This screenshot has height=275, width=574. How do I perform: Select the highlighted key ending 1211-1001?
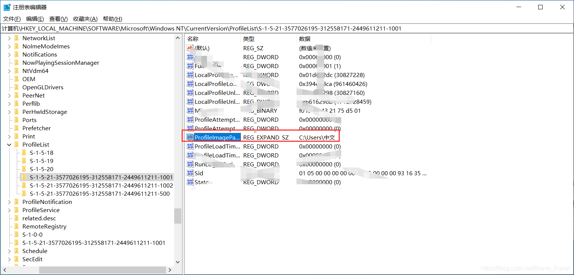coord(101,177)
